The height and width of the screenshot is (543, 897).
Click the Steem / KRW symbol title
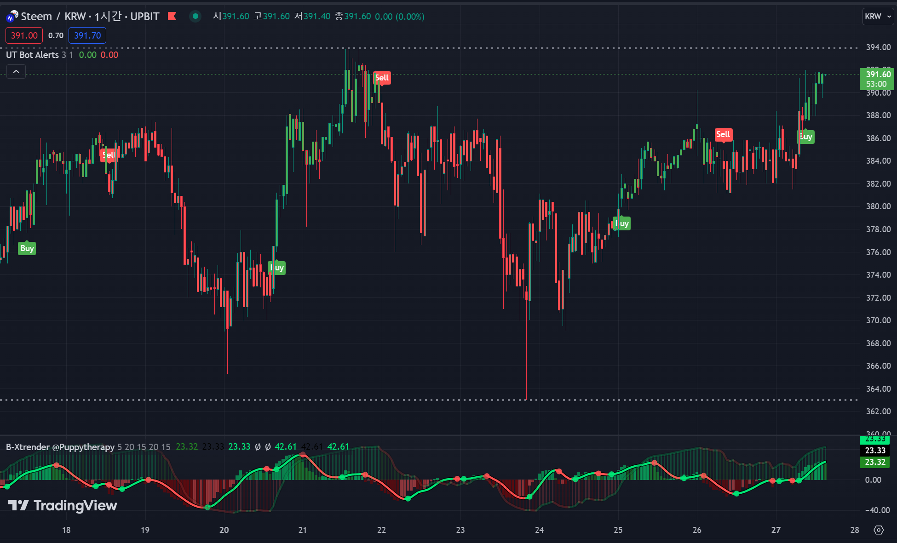click(53, 17)
